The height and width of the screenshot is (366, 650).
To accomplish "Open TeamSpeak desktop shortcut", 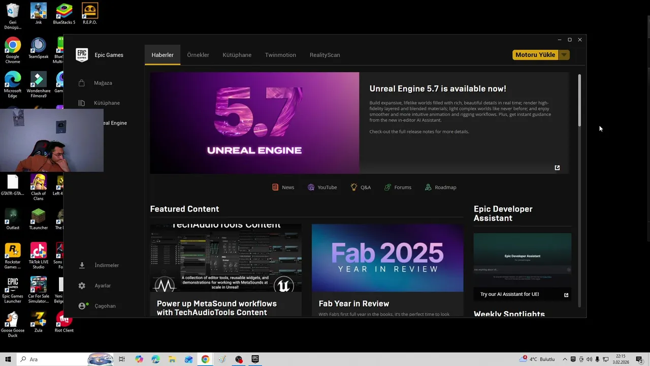I will pos(38,48).
